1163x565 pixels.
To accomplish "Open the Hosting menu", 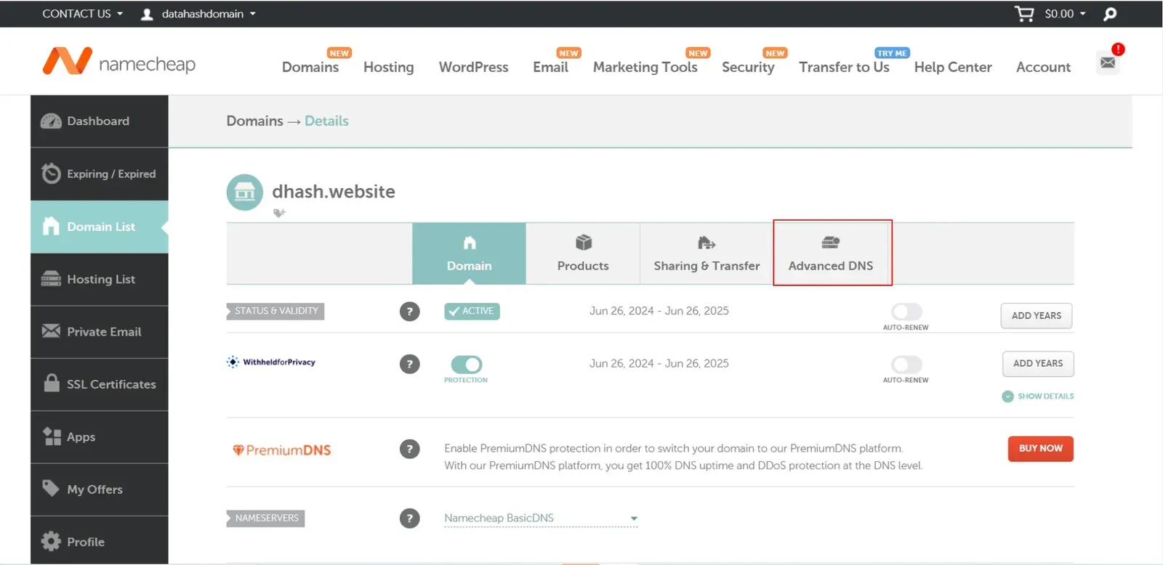I will point(389,67).
